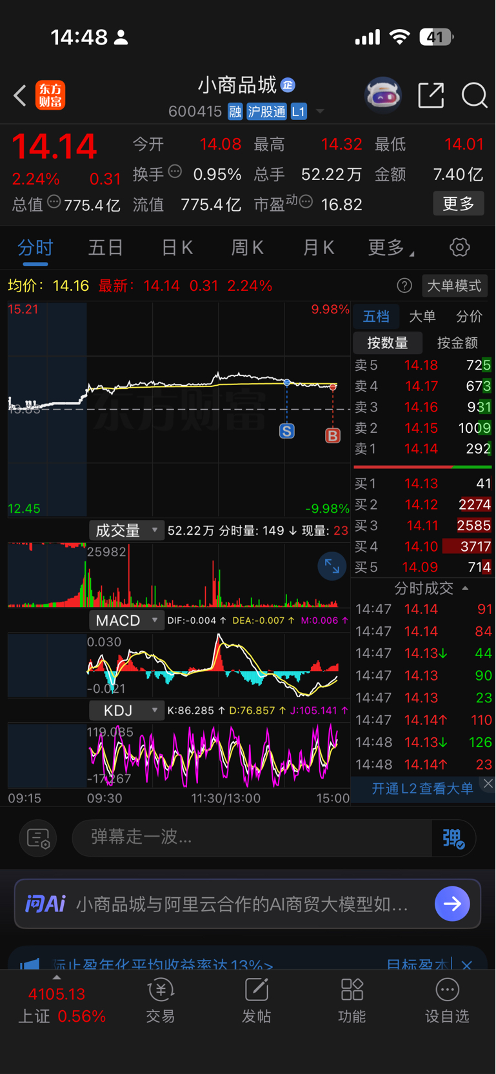This screenshot has width=496, height=1074.
Task: Choose 按金额 display option
Action: pyautogui.click(x=457, y=343)
